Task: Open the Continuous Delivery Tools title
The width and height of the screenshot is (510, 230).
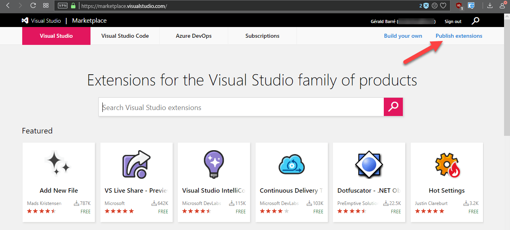Action: click(291, 191)
